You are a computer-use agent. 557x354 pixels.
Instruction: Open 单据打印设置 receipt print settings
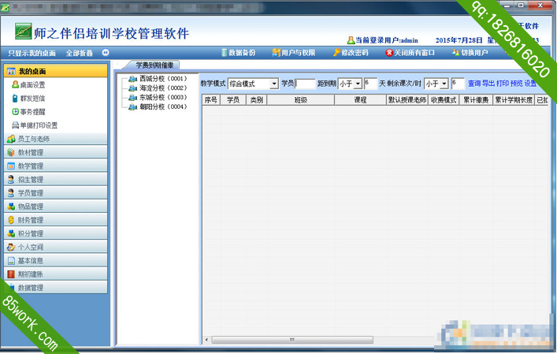(x=35, y=125)
